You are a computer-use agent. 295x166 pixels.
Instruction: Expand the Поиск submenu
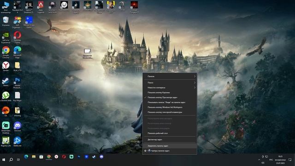coord(170,83)
